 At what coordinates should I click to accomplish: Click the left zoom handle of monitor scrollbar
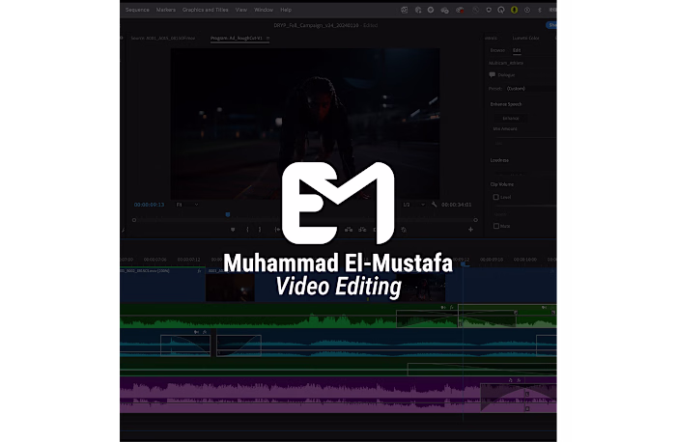point(134,220)
